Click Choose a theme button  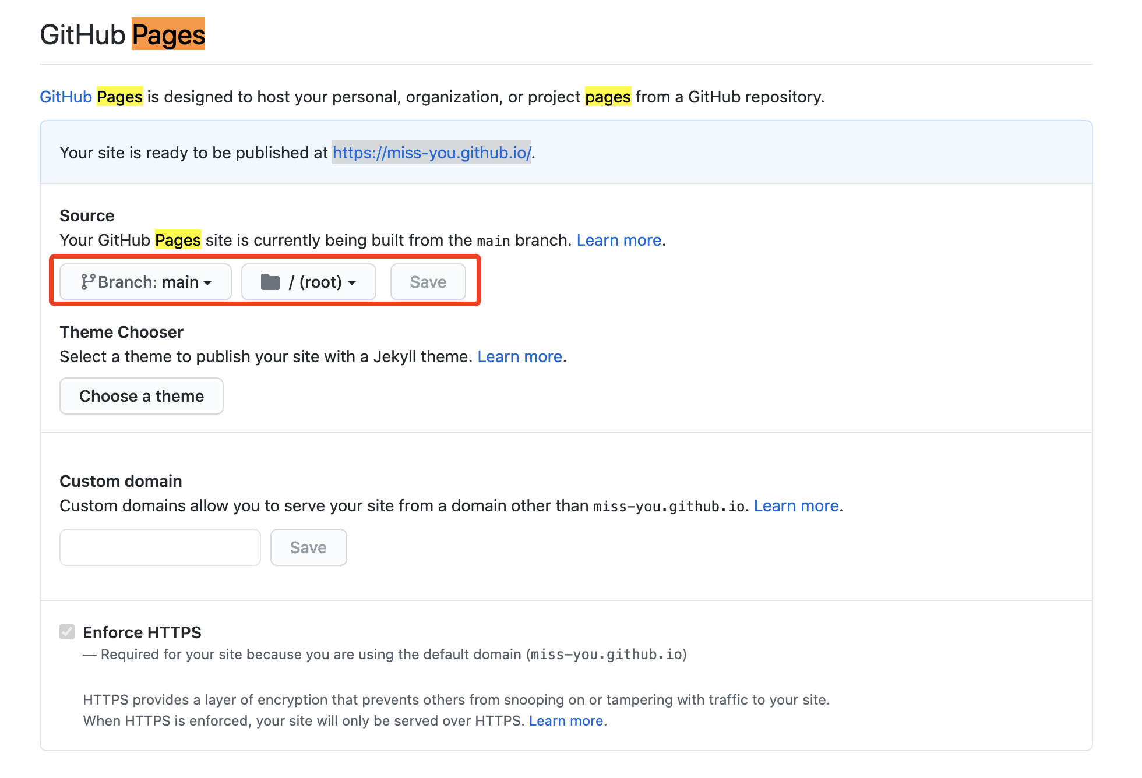[142, 397]
